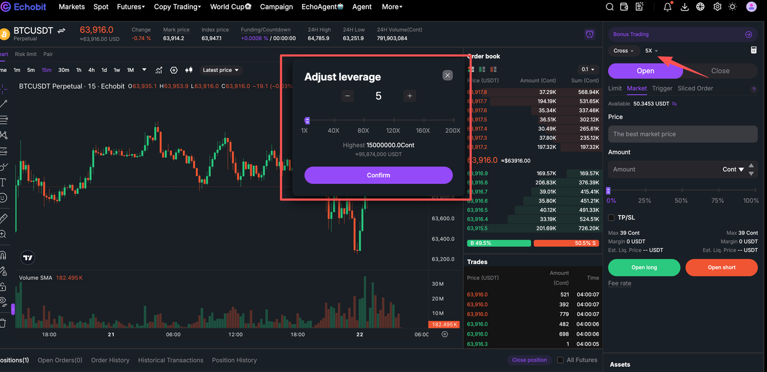Click the leverage slider handle at 1X
Viewport: 767px width, 372px height.
coord(307,120)
